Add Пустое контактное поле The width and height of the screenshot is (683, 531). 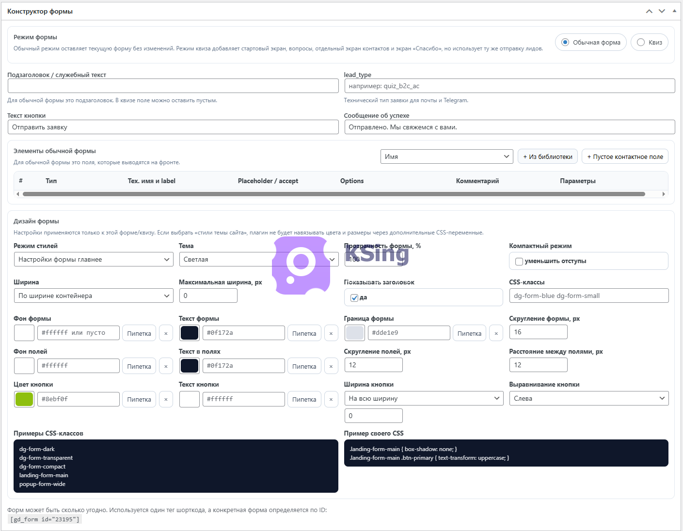pos(625,156)
